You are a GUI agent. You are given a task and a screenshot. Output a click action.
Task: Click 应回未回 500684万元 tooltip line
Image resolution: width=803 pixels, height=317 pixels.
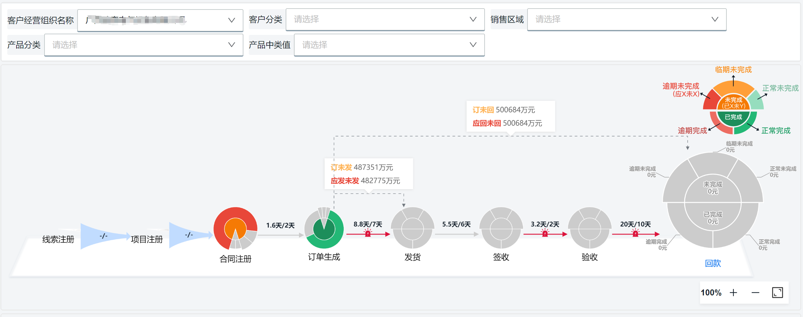point(507,123)
